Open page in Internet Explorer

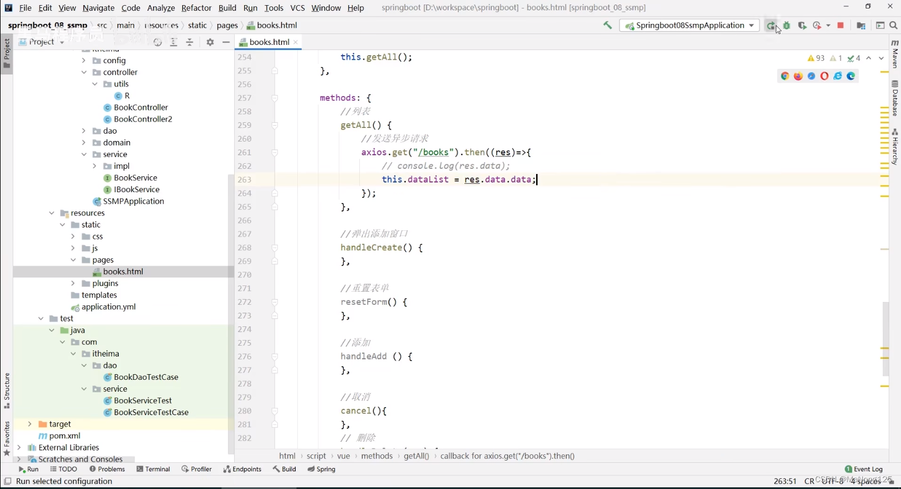pos(838,76)
